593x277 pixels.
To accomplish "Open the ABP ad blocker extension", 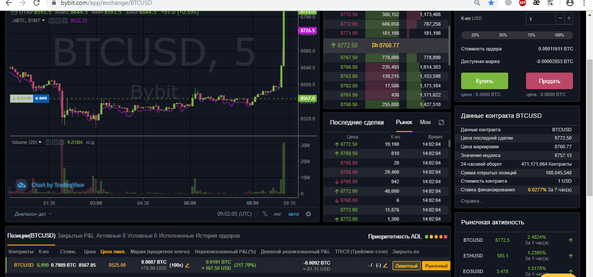I will tap(523, 3).
